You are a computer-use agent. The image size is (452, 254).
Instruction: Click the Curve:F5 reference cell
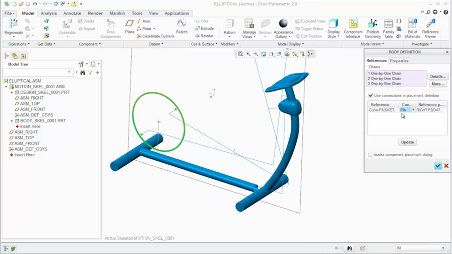(x=383, y=110)
